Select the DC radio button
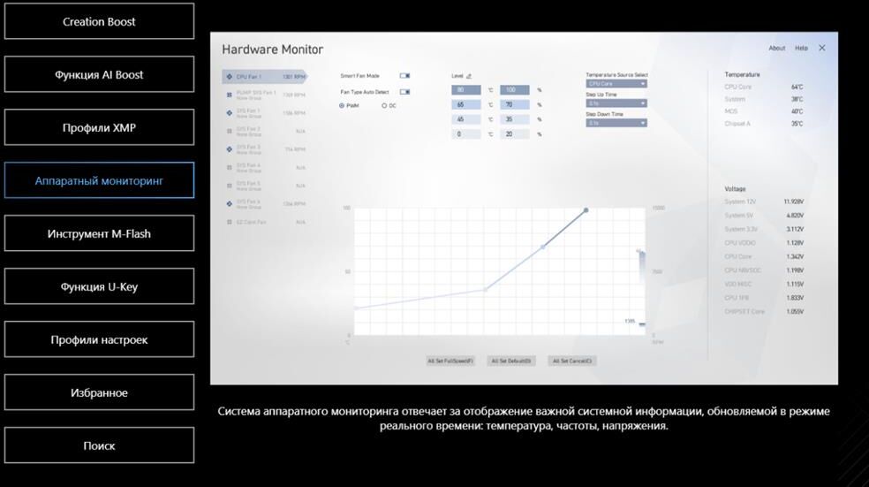The image size is (869, 487). click(x=384, y=105)
